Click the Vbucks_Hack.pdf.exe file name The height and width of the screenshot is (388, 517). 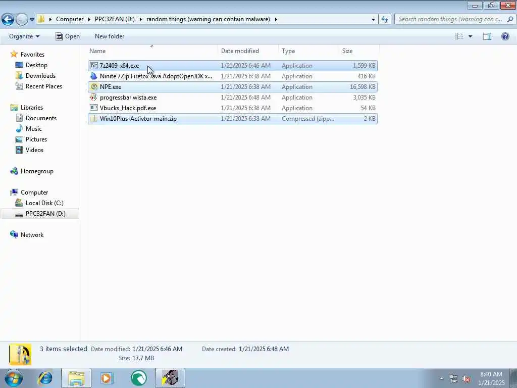point(128,108)
